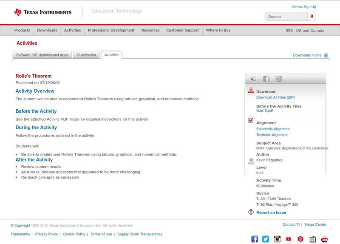Click the Downloads Home house icon
This screenshot has height=244, width=340.
(x=326, y=55)
